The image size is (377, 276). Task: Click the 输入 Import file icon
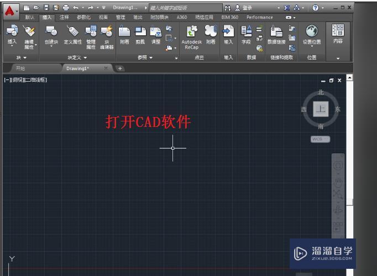[228, 31]
